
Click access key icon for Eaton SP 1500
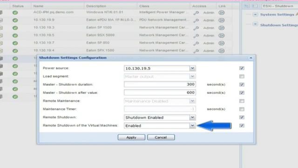coord(196,28)
